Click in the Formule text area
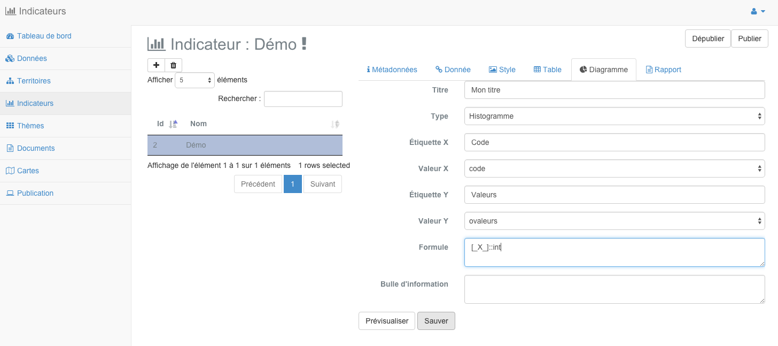 (614, 252)
